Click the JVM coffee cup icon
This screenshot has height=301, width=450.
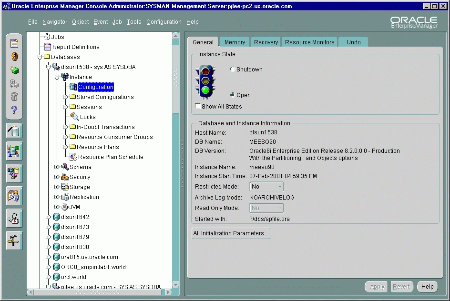[x=64, y=207]
